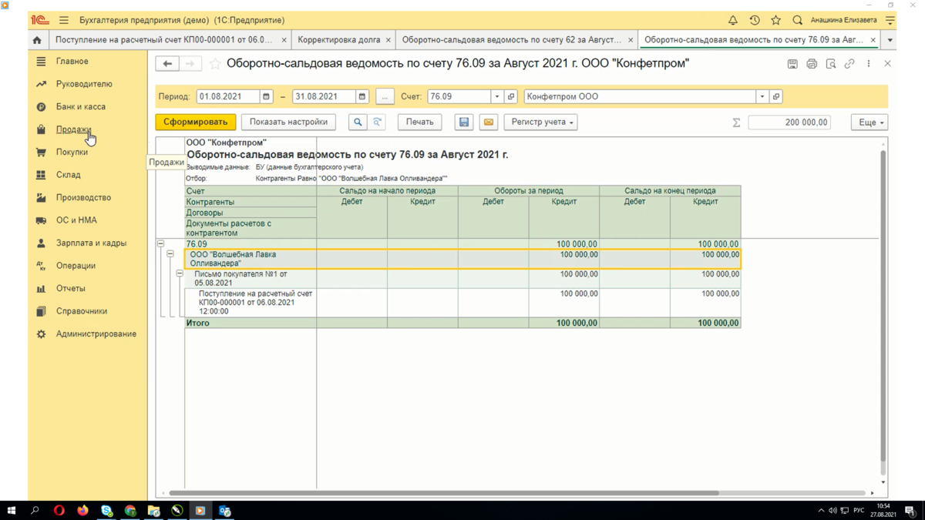This screenshot has width=925, height=520.
Task: Click the Сформировать button
Action: pos(195,122)
